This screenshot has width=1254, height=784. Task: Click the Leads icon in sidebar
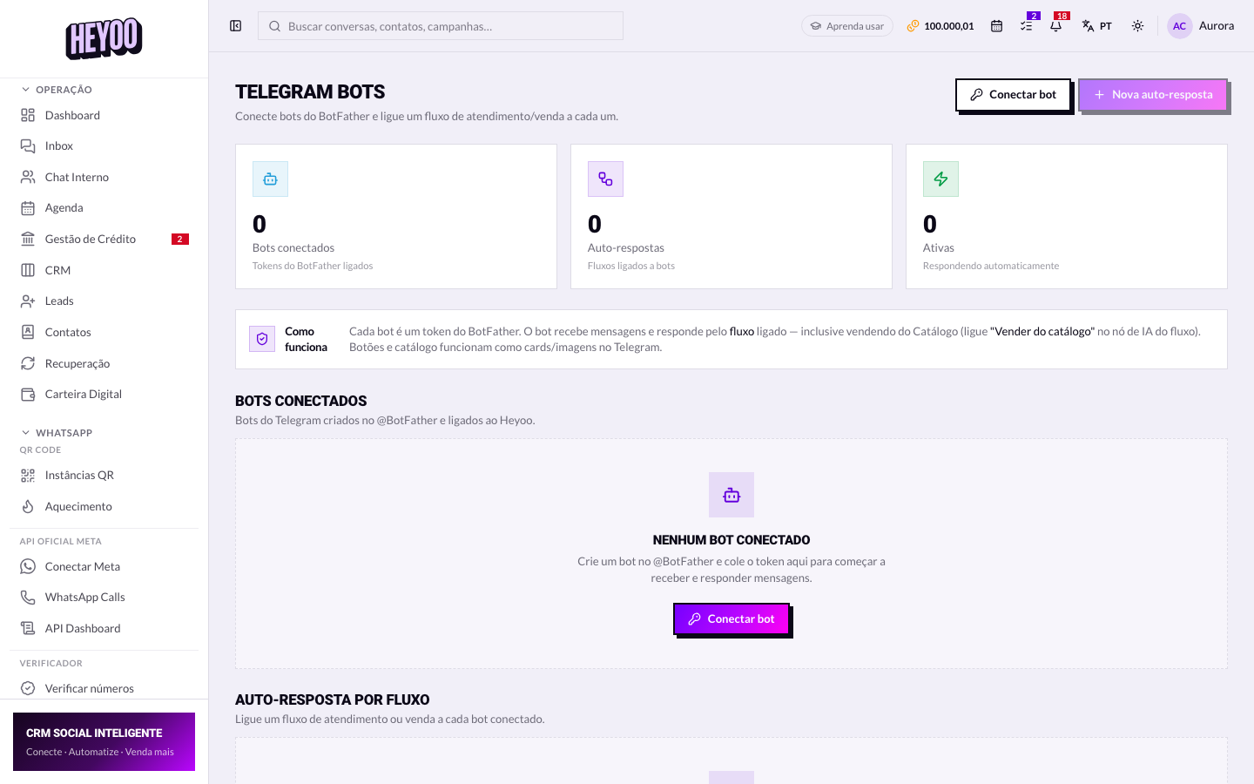(28, 301)
